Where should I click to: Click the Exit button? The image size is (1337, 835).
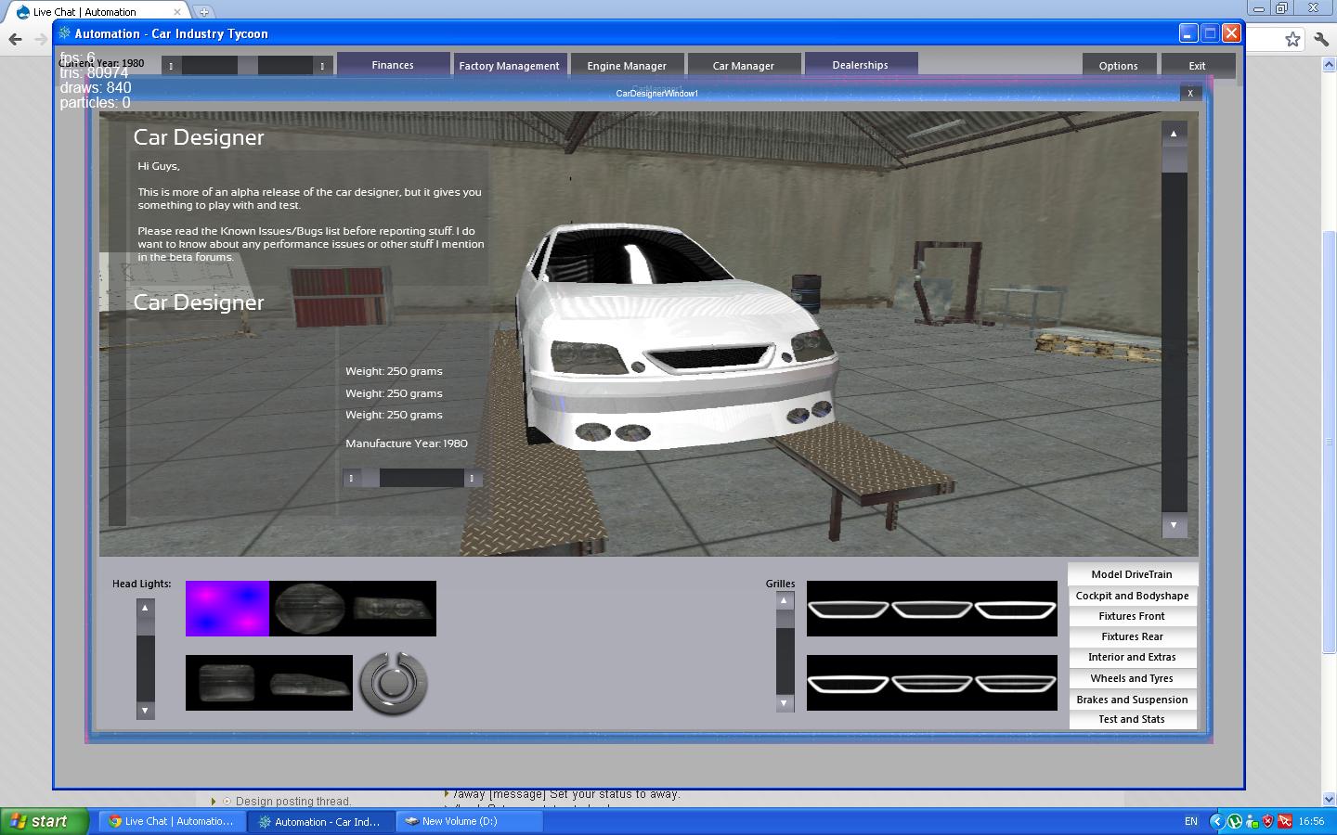tap(1198, 66)
